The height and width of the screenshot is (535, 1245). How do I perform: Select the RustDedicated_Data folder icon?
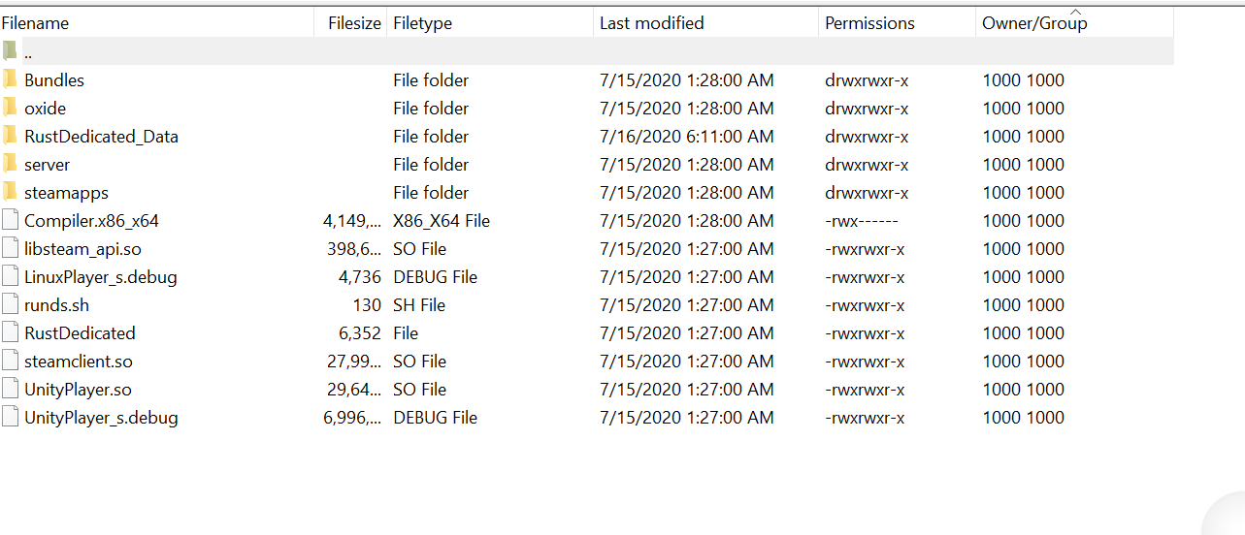(x=10, y=136)
